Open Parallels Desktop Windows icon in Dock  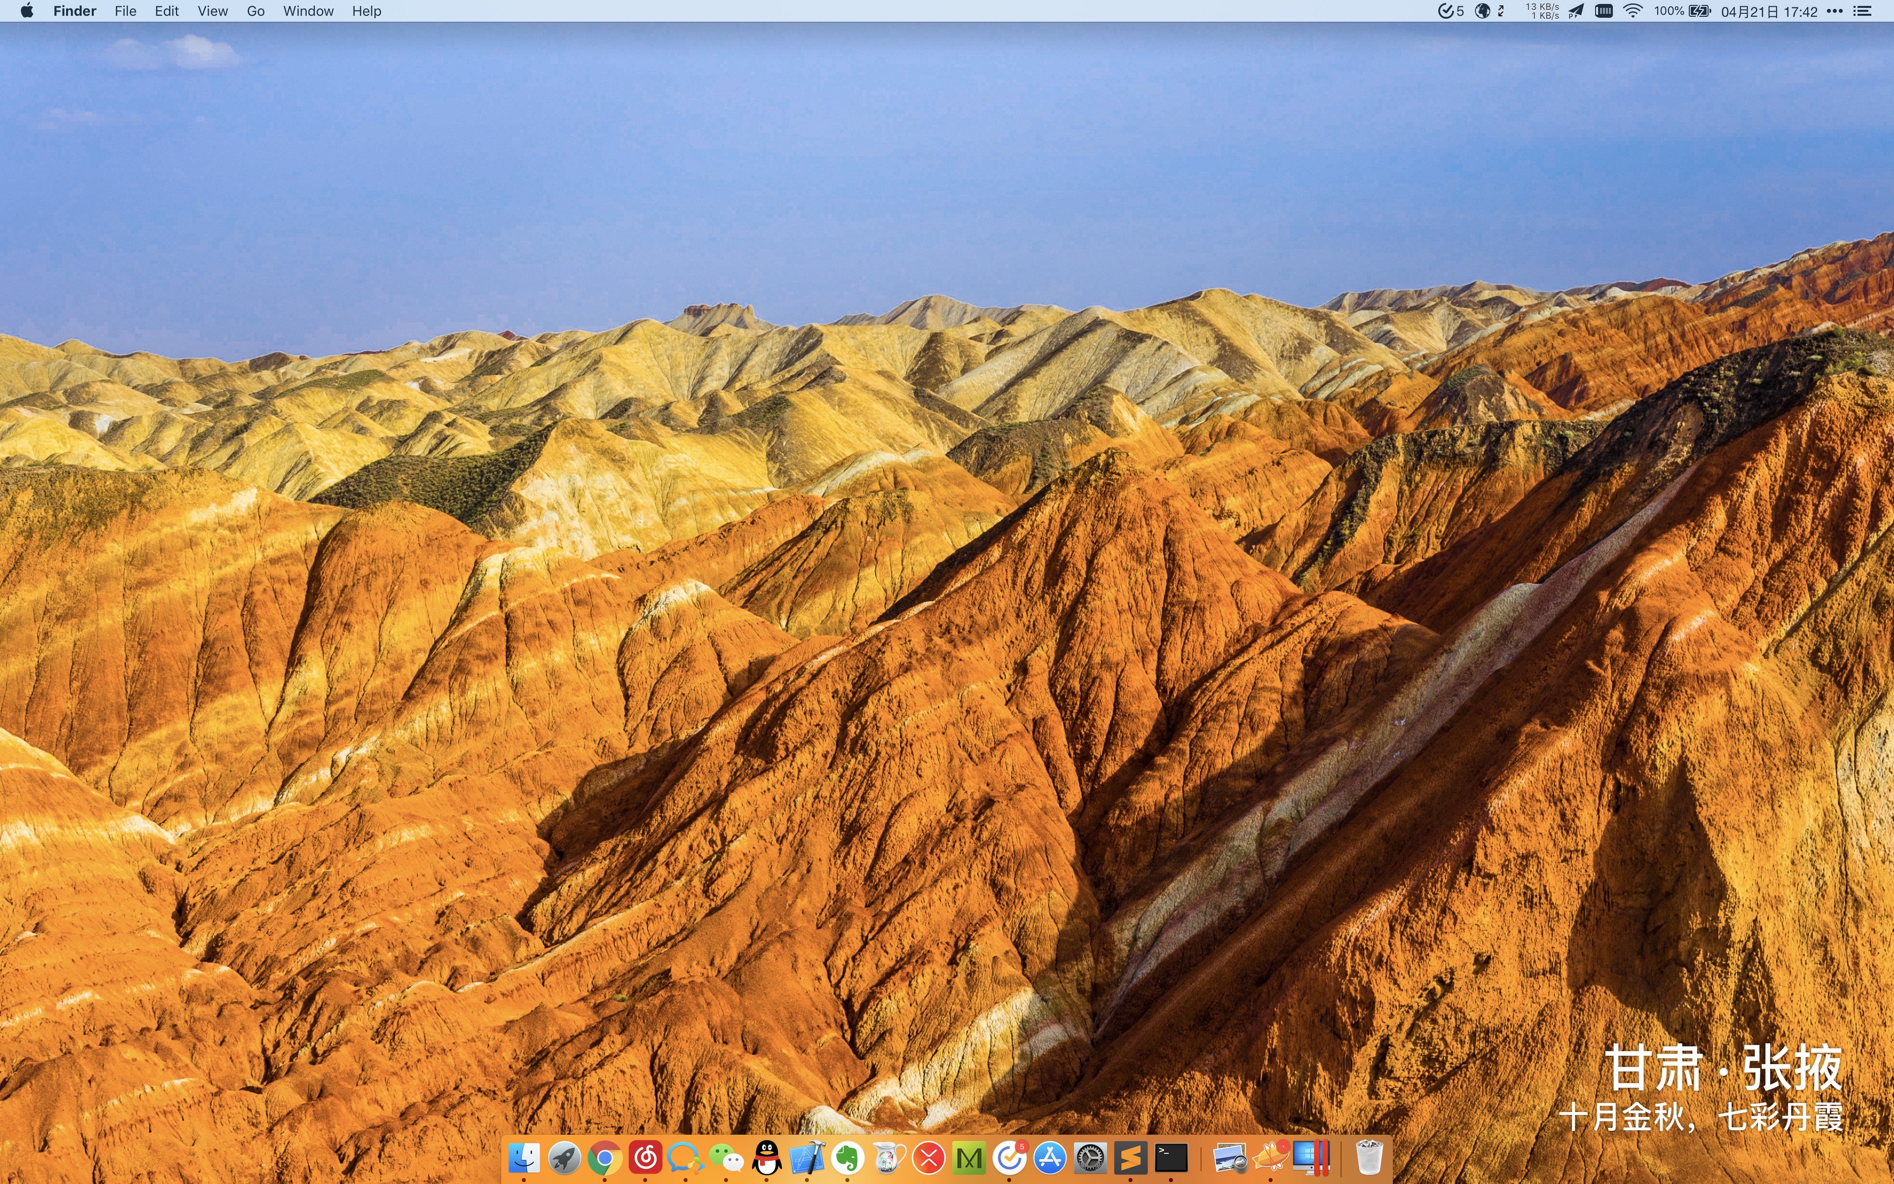tap(1311, 1157)
